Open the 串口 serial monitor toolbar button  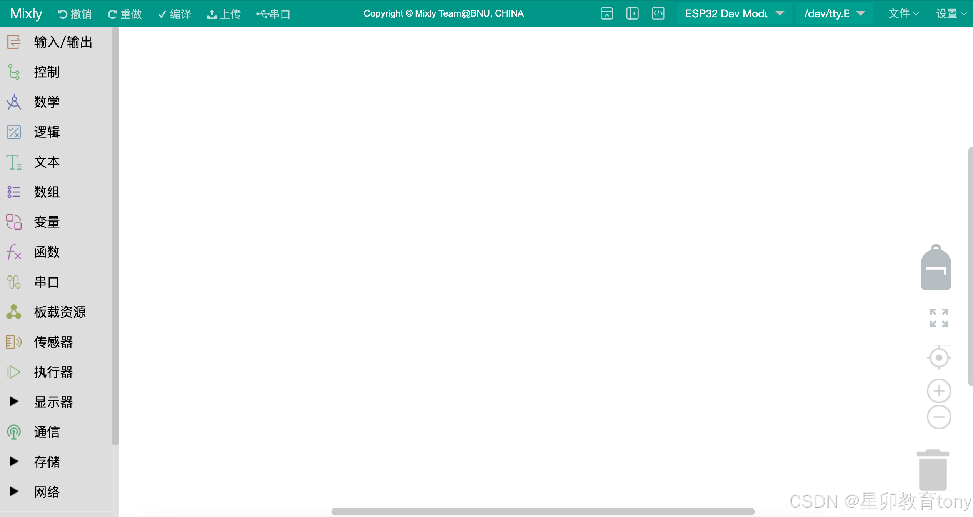click(x=273, y=14)
